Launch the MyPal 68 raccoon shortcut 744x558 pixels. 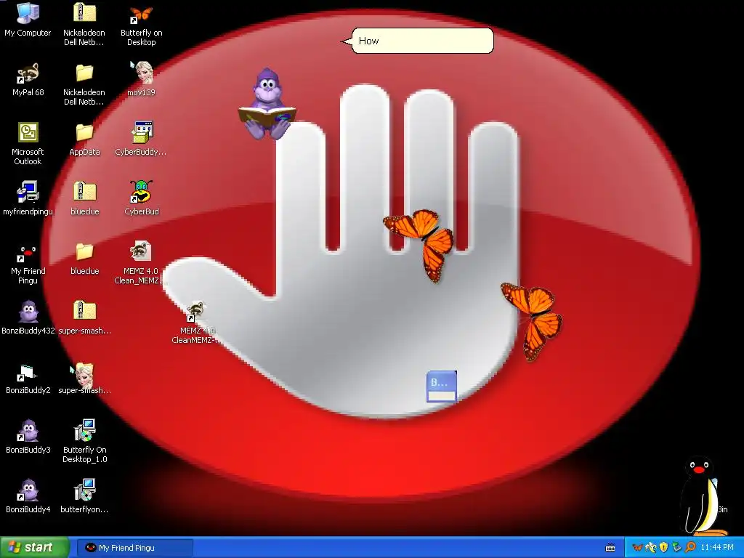click(x=28, y=80)
